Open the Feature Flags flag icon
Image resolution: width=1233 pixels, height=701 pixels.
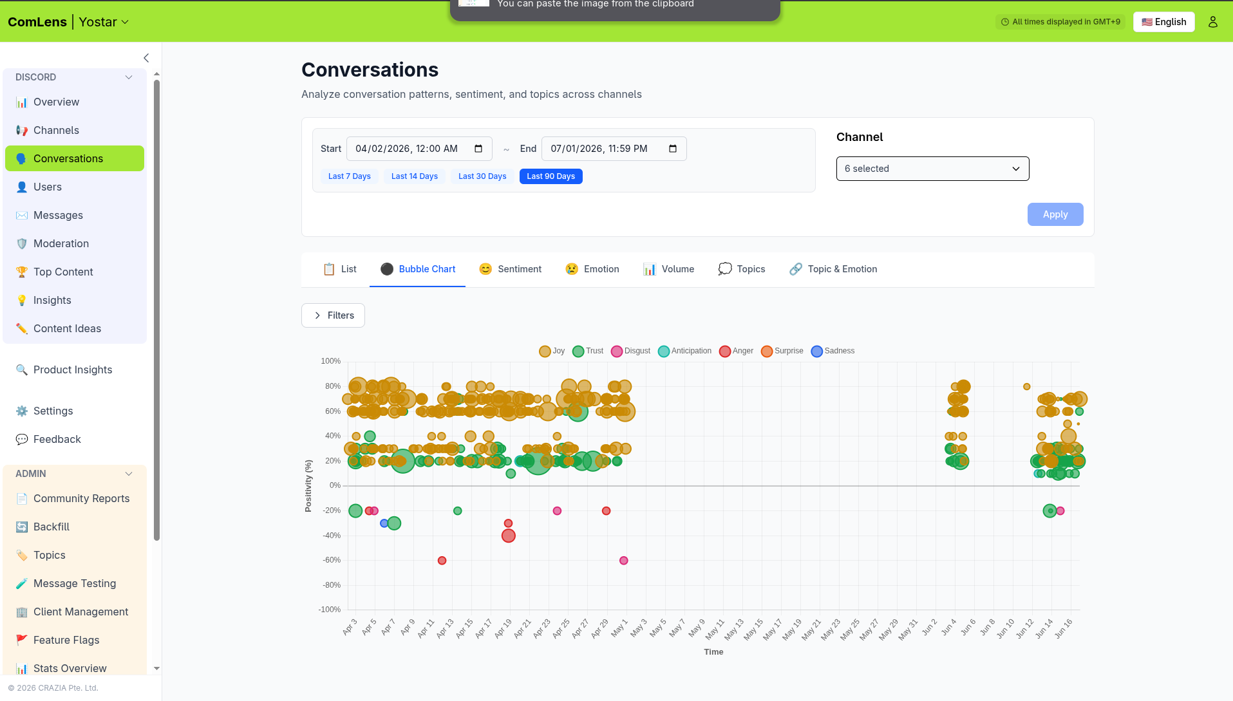22,640
